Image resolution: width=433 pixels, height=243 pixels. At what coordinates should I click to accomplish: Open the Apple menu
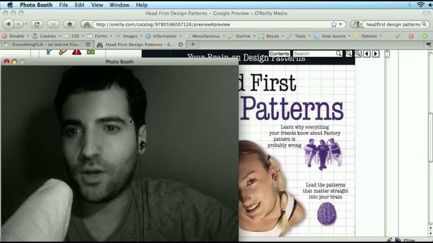pos(10,5)
